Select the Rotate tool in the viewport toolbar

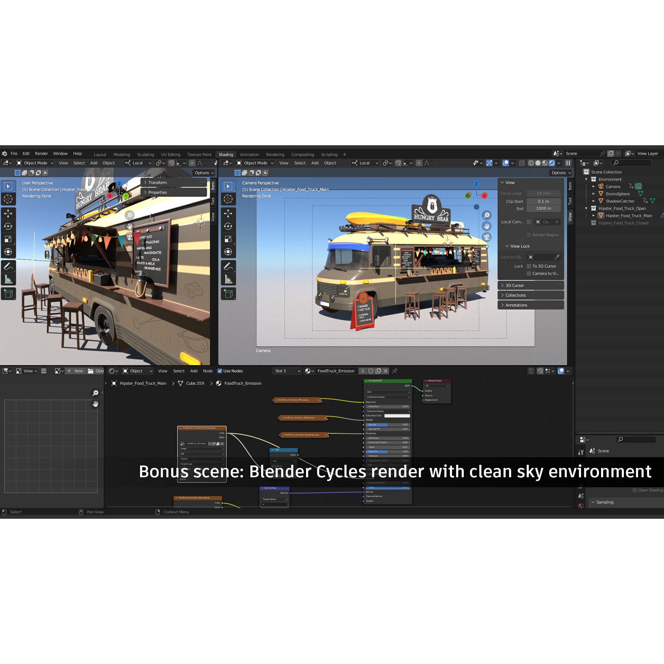click(8, 225)
